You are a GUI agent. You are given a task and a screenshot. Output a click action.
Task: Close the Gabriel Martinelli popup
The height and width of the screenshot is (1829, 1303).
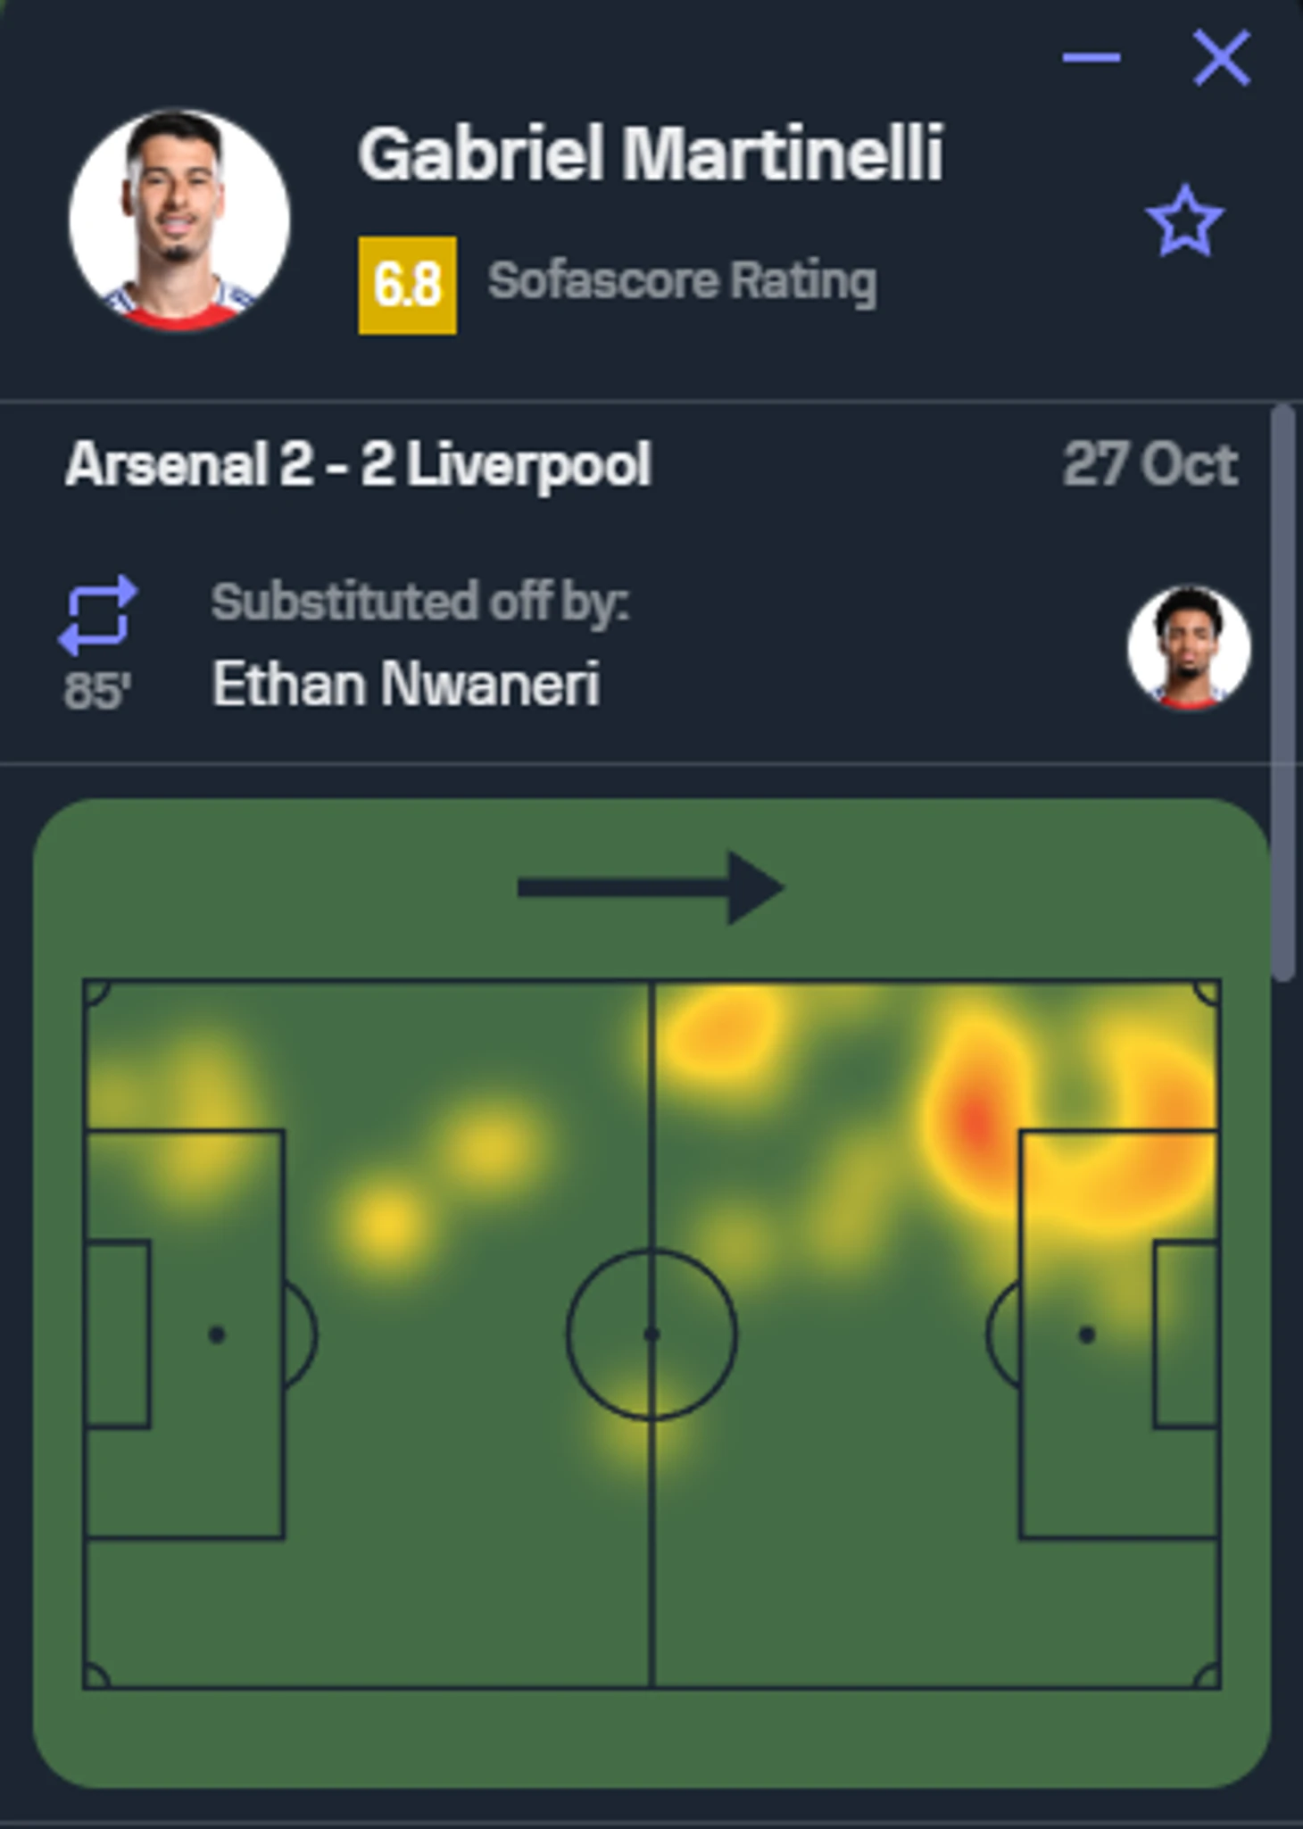[1222, 58]
